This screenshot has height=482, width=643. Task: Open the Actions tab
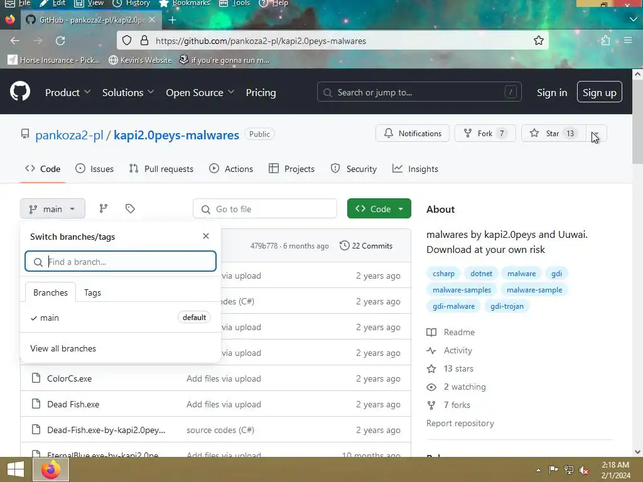pyautogui.click(x=231, y=169)
